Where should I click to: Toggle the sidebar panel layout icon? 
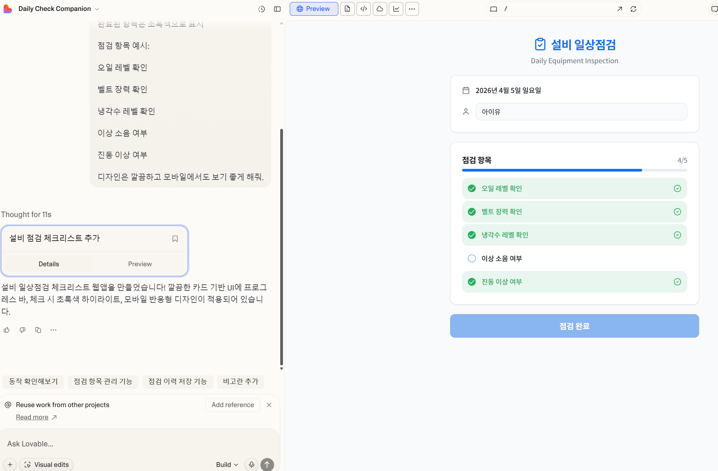tap(277, 9)
